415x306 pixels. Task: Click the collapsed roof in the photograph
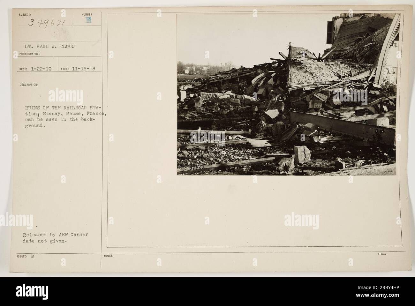(329, 65)
